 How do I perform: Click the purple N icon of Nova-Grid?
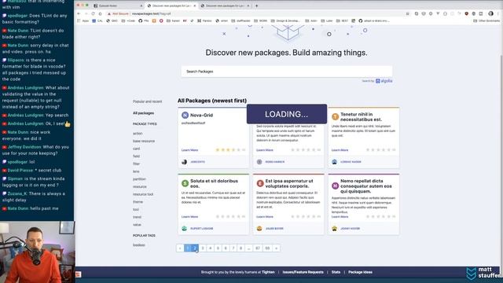point(185,115)
